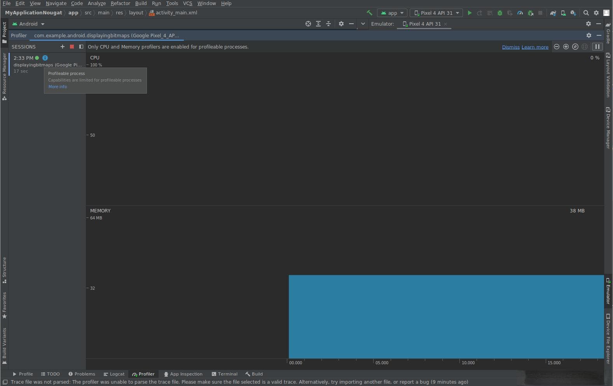Screen dimensions: 613x386
Task: Open the Pixel 4 API 31 device dropdown
Action: click(437, 13)
